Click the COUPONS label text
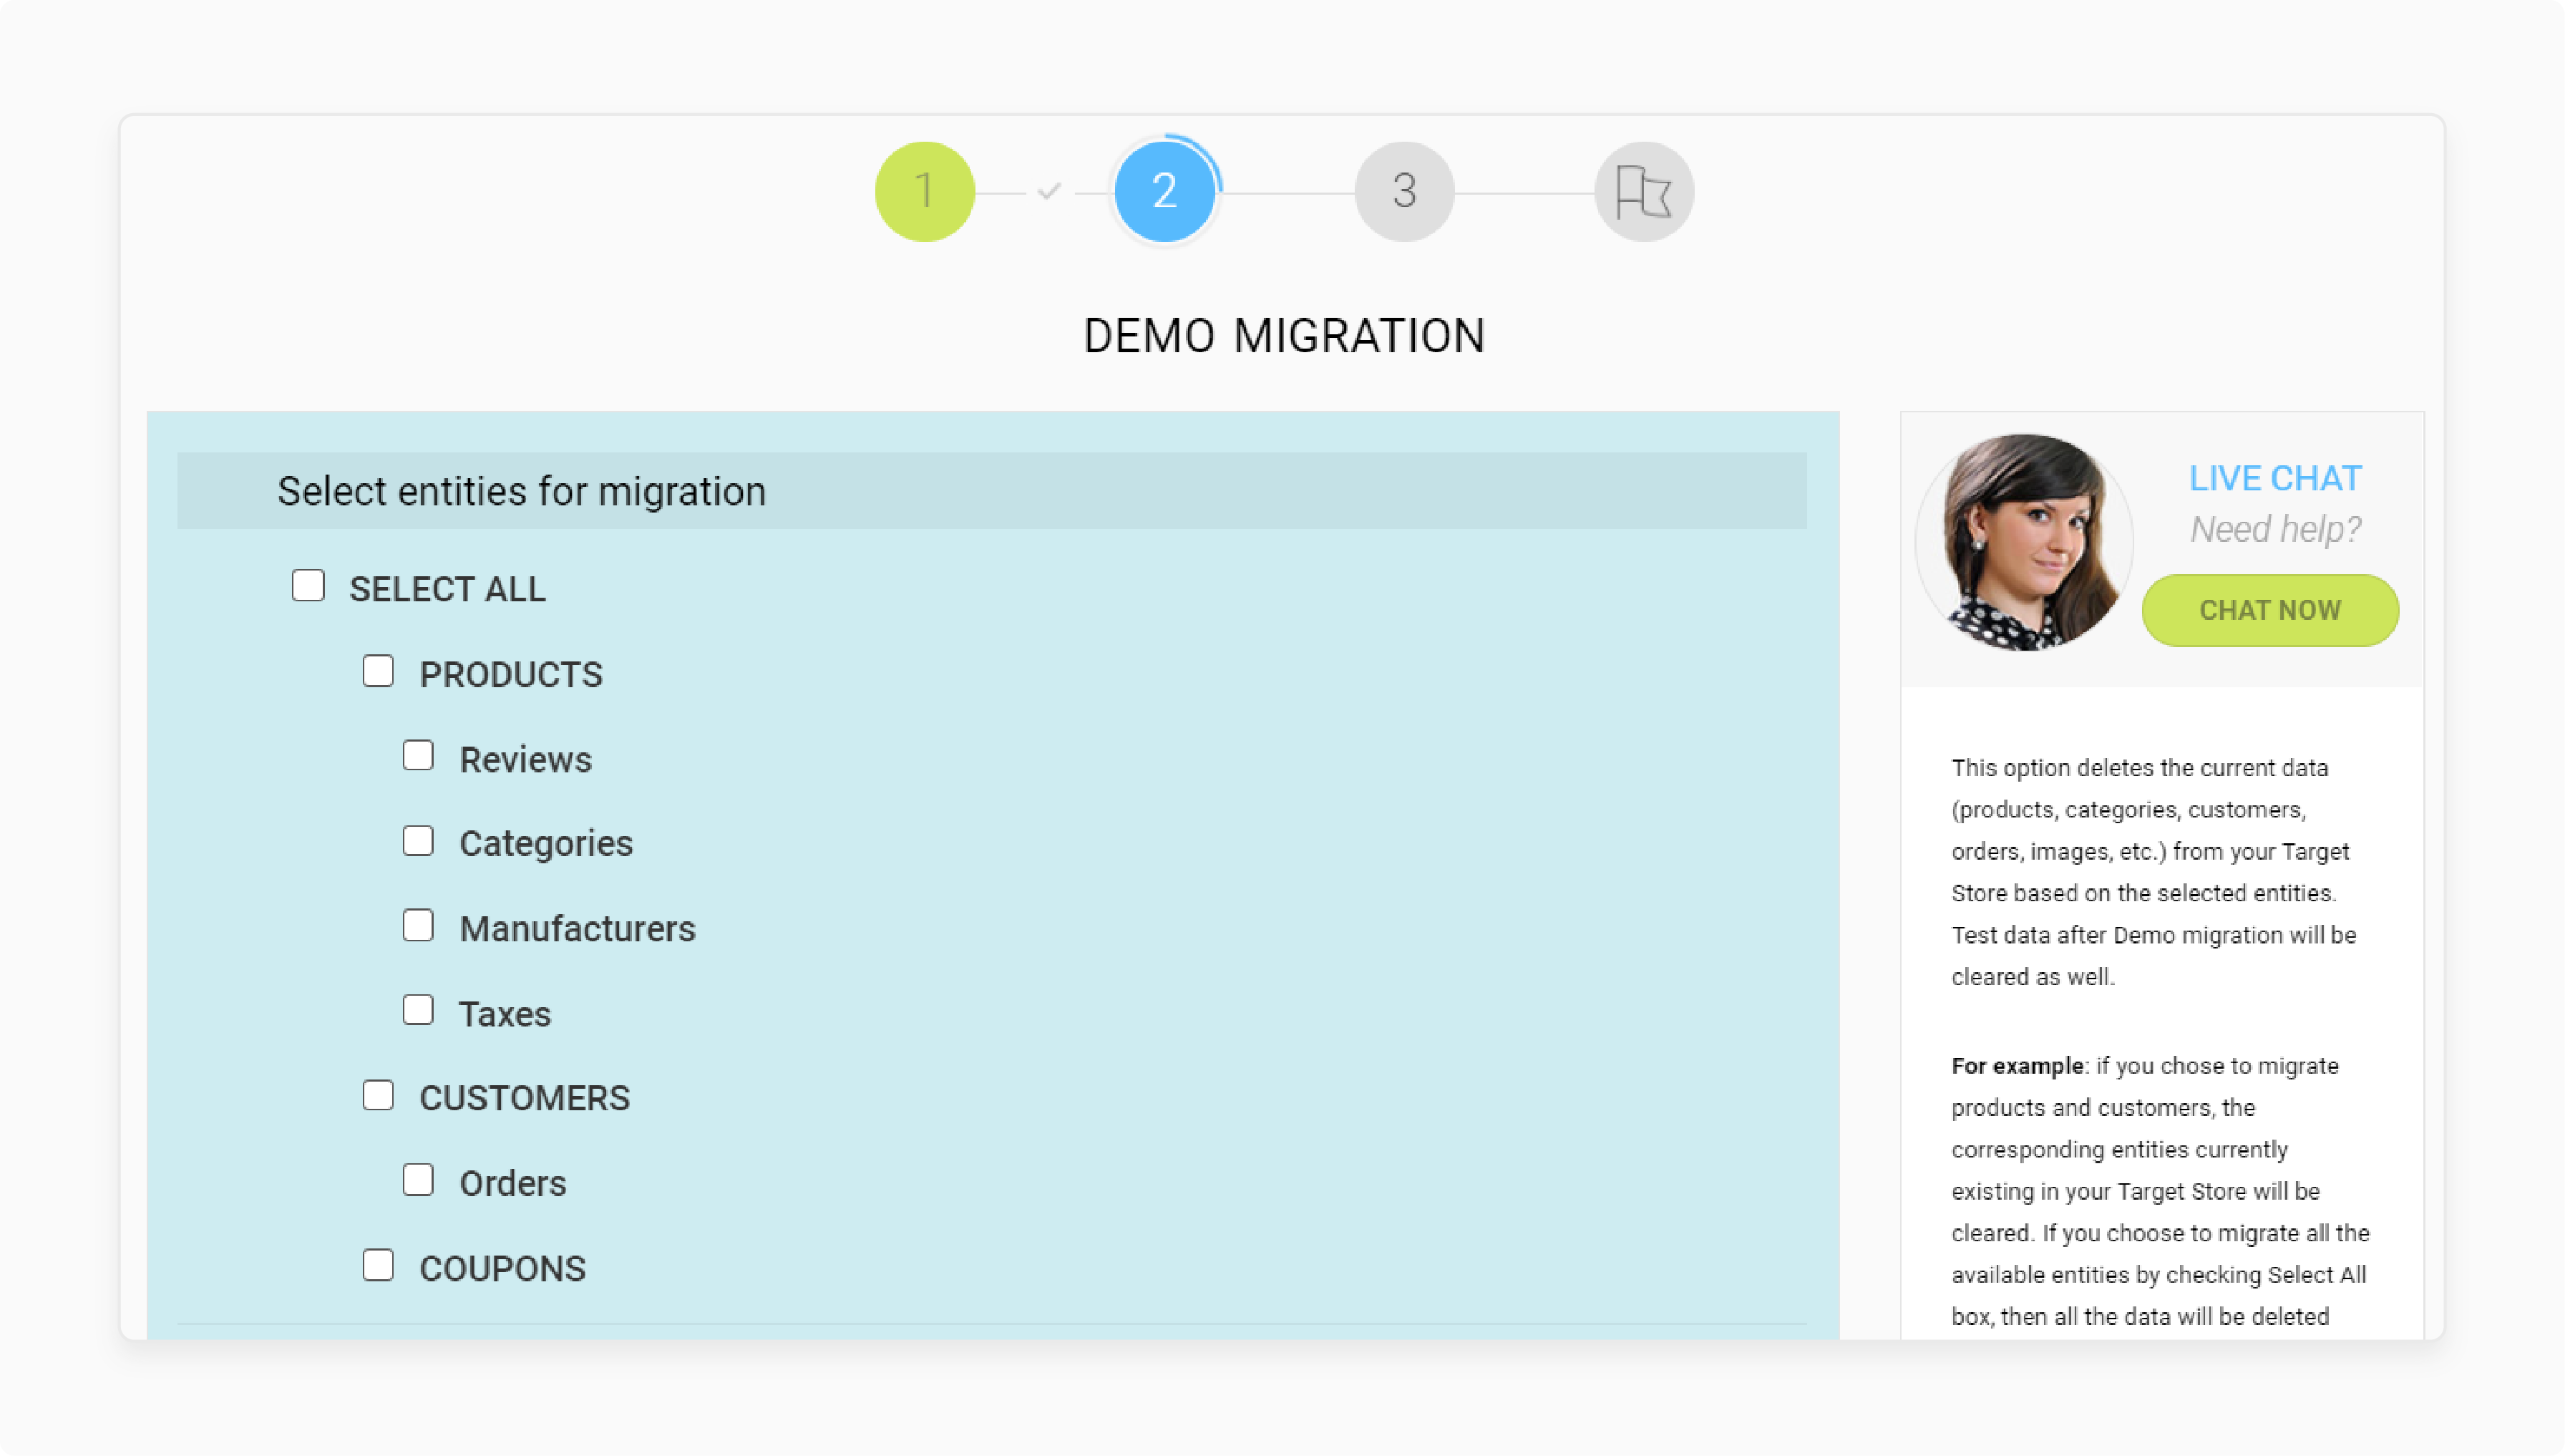 502,1268
